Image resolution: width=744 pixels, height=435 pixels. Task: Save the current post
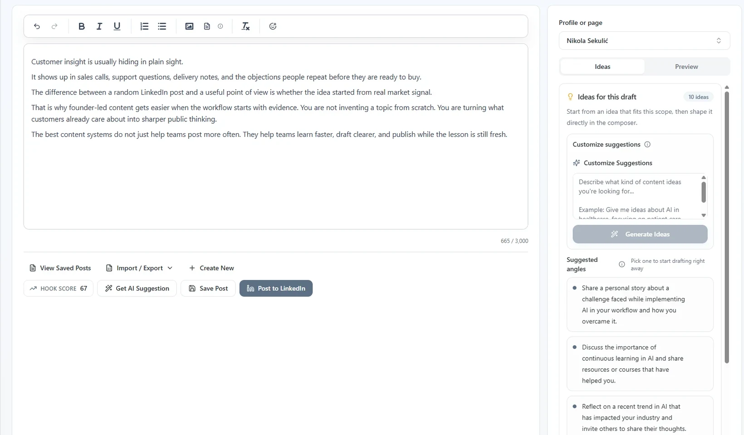(x=208, y=288)
